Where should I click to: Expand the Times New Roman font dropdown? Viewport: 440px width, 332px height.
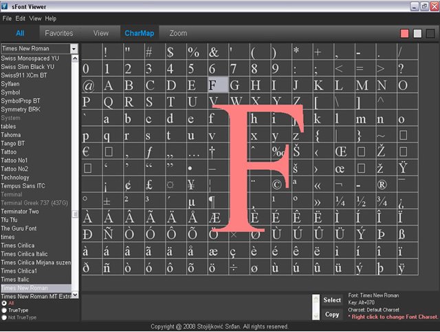[74, 49]
